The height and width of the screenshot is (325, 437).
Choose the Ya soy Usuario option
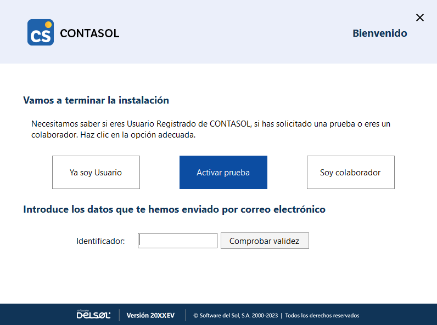point(96,172)
